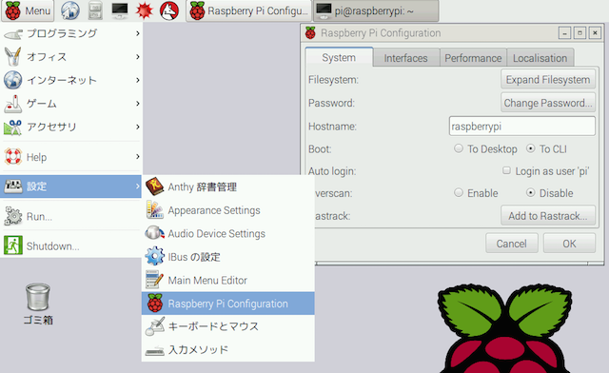
Task: Switch to the Localisation tab
Action: [x=540, y=58]
